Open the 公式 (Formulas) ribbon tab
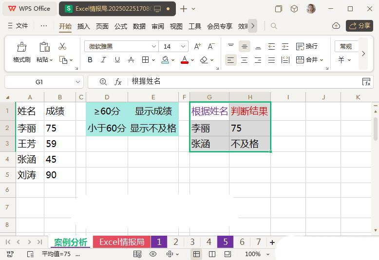The image size is (379, 260). [121, 26]
